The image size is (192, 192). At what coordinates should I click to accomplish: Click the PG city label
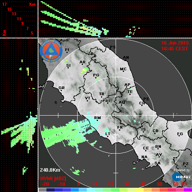point(96,75)
